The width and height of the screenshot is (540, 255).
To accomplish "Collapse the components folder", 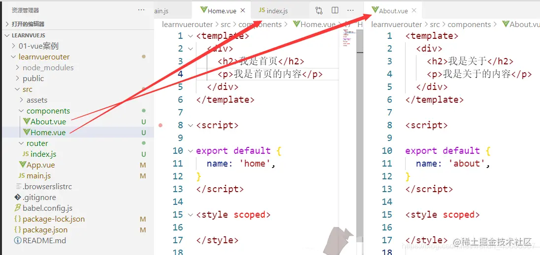I will pyautogui.click(x=77, y=111).
